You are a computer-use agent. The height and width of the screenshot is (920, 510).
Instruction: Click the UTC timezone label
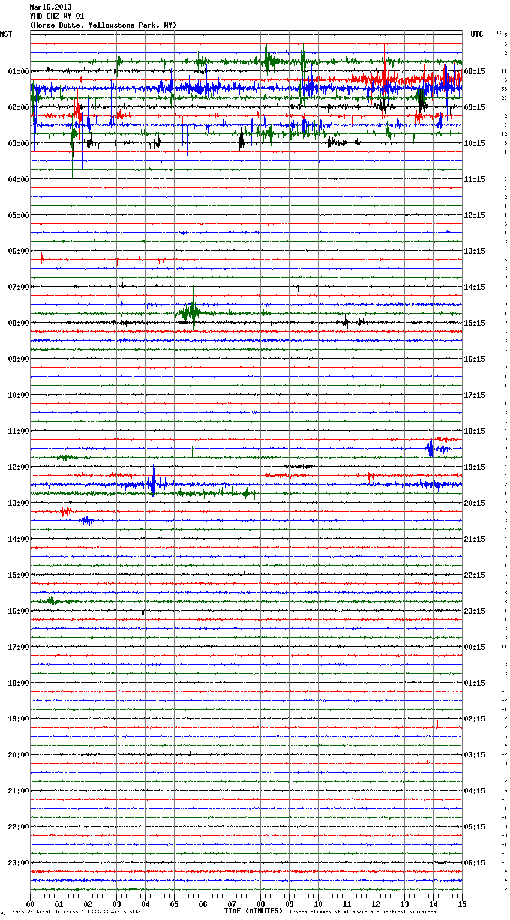coord(476,34)
